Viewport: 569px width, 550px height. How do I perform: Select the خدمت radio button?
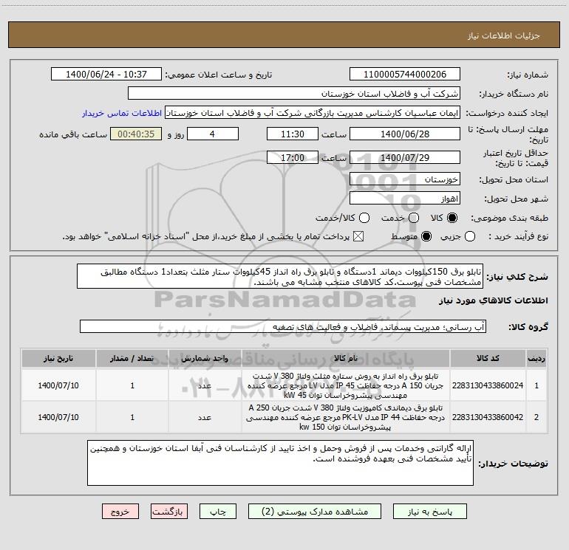(x=414, y=218)
